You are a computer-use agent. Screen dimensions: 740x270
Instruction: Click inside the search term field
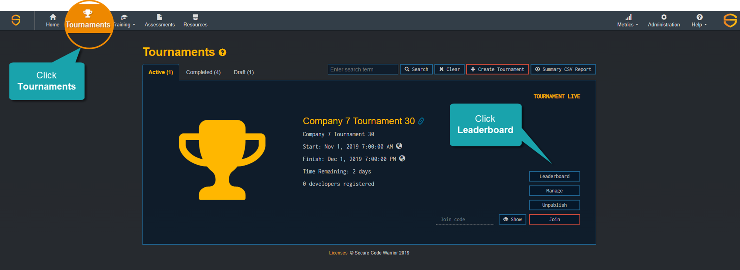(363, 69)
